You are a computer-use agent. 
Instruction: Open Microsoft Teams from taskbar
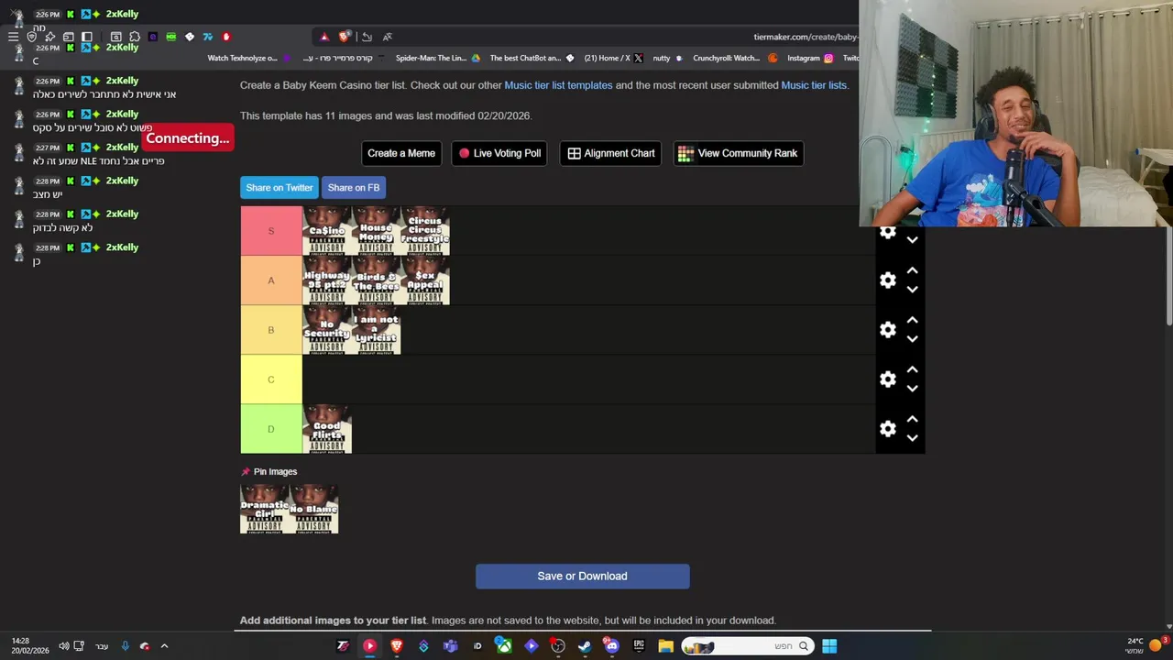[450, 646]
